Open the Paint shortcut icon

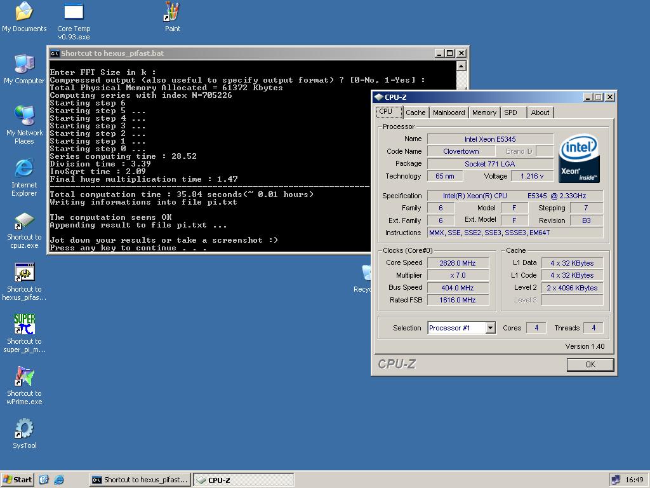tap(173, 11)
